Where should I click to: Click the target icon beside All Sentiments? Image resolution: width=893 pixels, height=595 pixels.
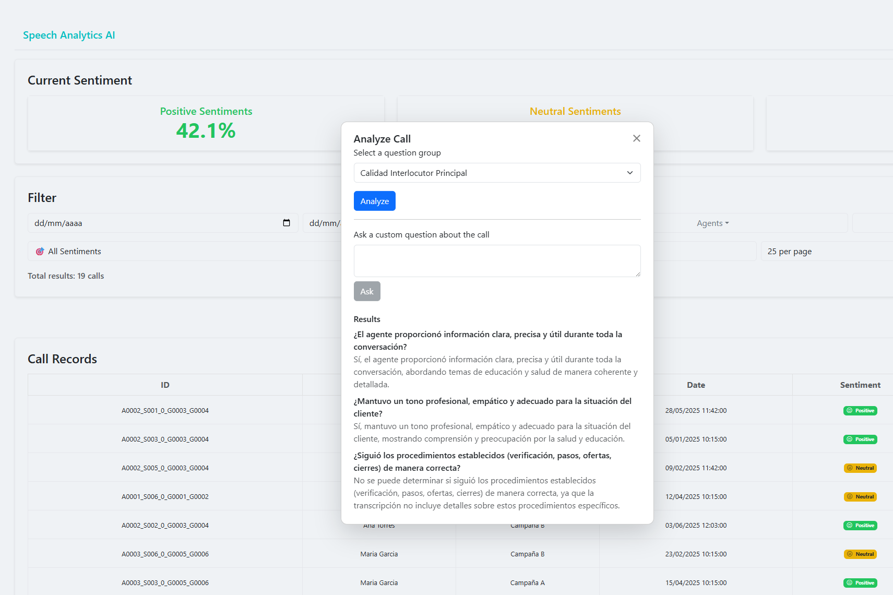coord(40,252)
